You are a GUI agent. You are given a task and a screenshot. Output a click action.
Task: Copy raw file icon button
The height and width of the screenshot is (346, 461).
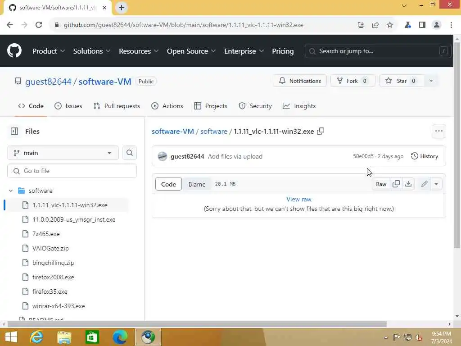(396, 184)
